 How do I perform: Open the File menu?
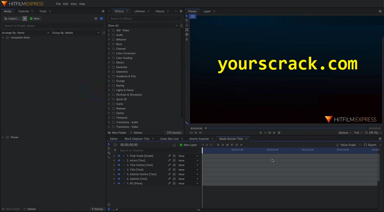click(x=58, y=4)
